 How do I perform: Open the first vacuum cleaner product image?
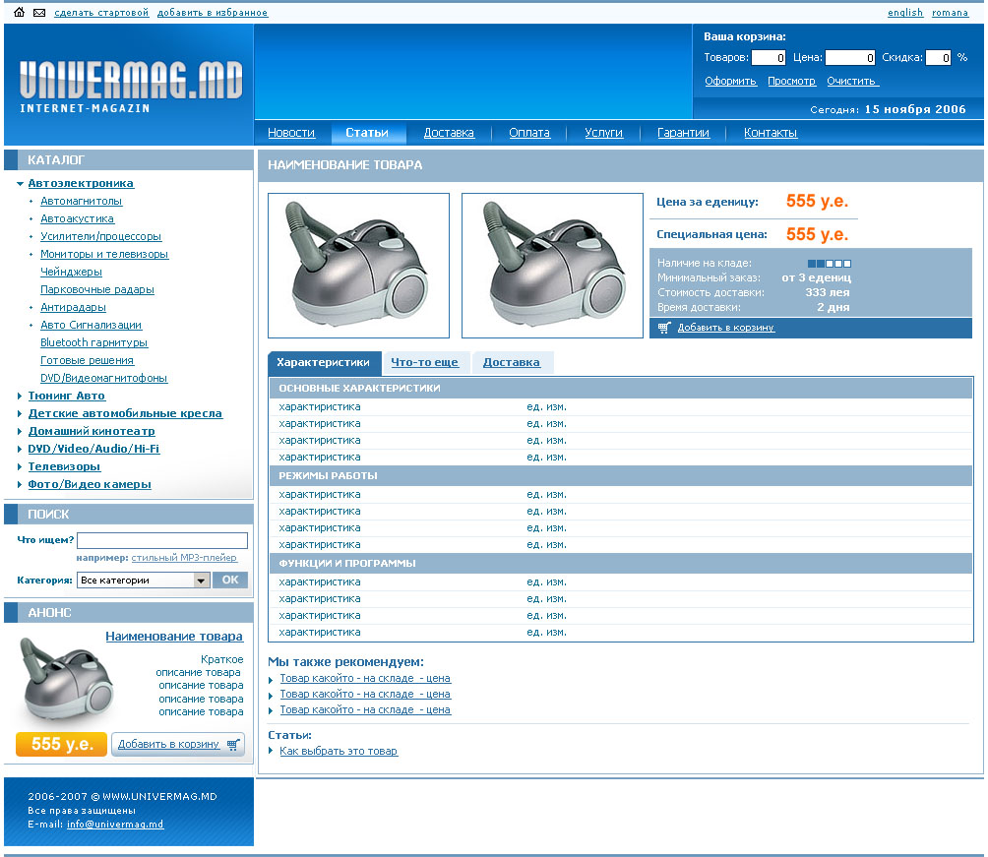point(358,266)
